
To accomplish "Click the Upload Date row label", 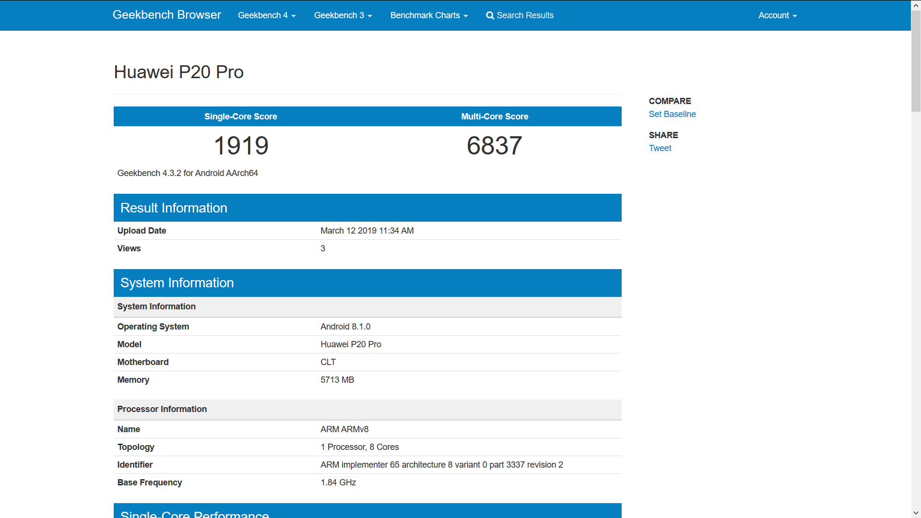I will (x=142, y=231).
